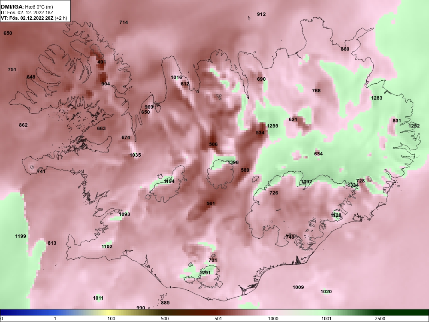Image resolution: width=429 pixels, height=322 pixels.
Task: Click the 1291 height value
Action: [205, 273]
